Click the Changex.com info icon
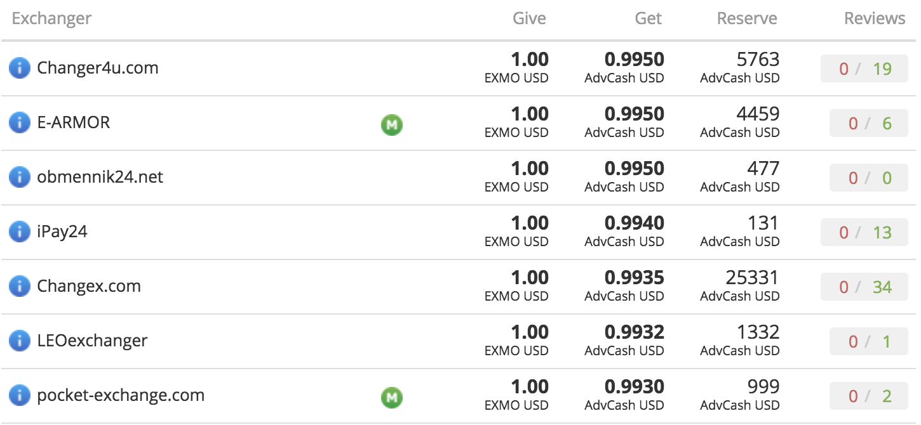921x425 pixels. 20,286
